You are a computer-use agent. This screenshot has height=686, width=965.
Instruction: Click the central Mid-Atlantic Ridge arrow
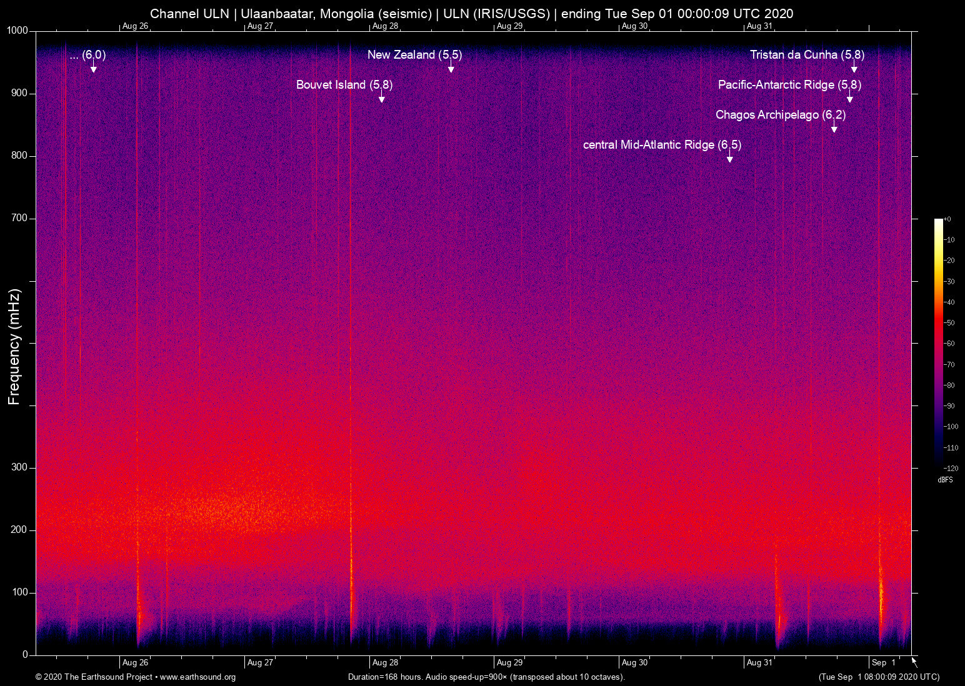(x=729, y=158)
